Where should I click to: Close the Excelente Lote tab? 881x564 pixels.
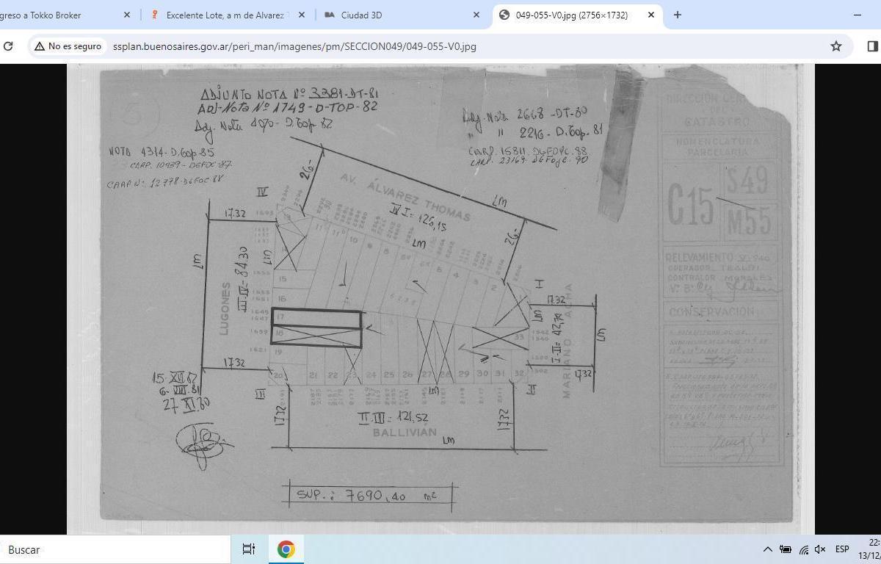coord(302,15)
